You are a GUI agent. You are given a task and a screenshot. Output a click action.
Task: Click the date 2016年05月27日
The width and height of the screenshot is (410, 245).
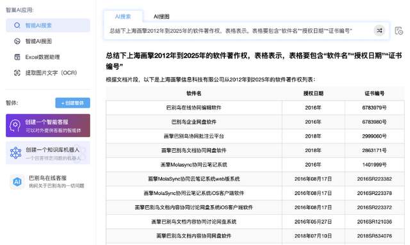[x=313, y=222]
